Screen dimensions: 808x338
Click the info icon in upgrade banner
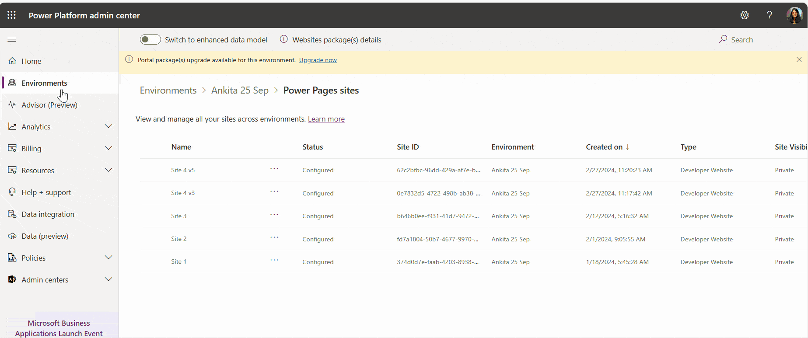pos(129,59)
